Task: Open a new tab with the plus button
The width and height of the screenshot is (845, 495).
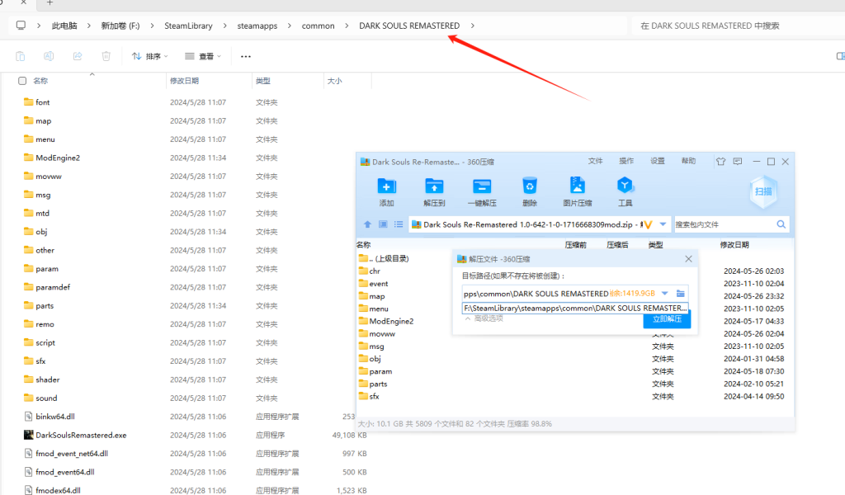Action: tap(50, 2)
